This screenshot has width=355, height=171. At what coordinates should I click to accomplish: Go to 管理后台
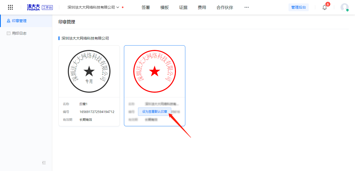(x=299, y=7)
